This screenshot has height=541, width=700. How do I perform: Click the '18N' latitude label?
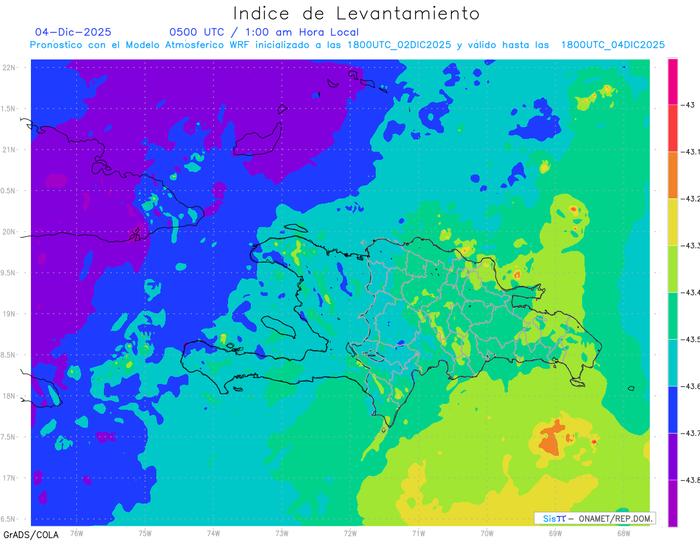pyautogui.click(x=9, y=396)
